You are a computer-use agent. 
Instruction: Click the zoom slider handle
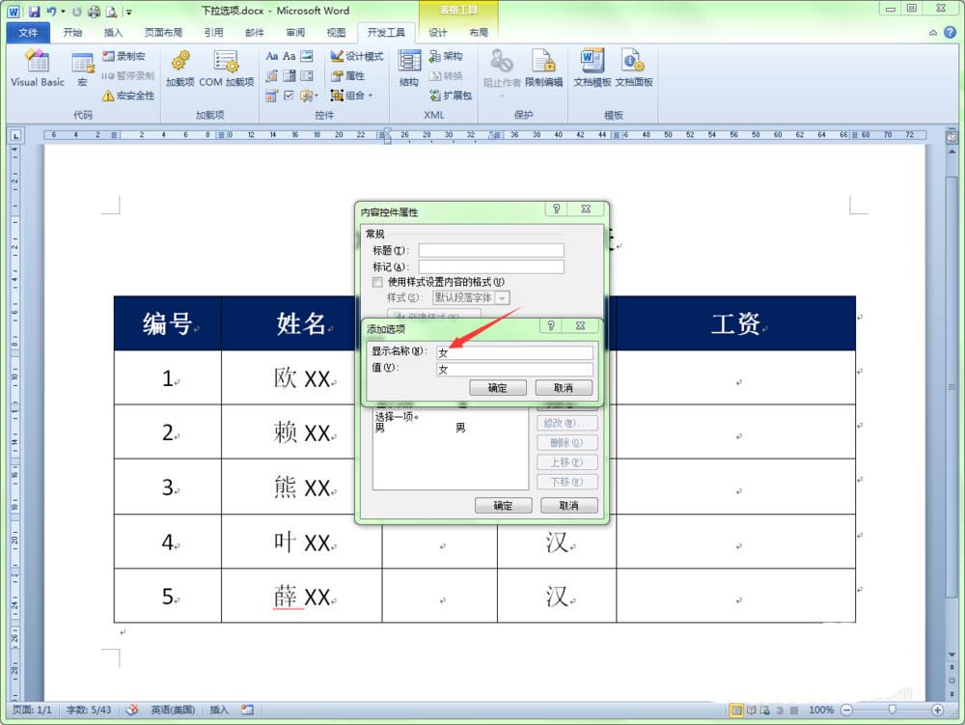coord(892,711)
